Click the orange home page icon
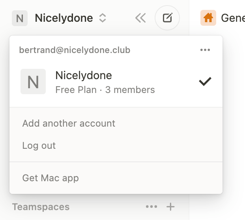Viewport: 245px width, 220px height. point(208,18)
